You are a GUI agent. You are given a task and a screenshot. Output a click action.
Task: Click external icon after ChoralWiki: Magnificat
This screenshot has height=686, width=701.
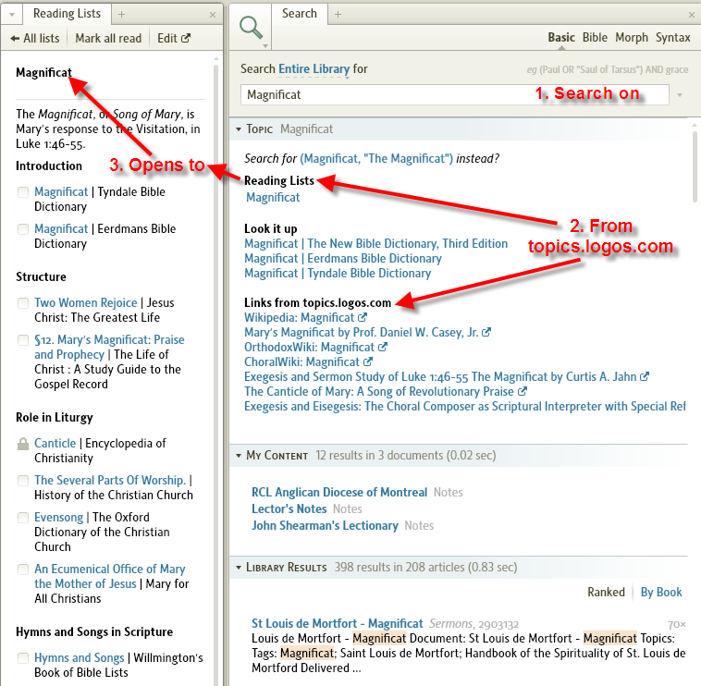(x=367, y=361)
